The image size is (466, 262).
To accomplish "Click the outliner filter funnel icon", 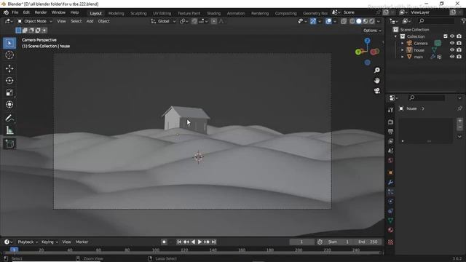I will tap(463, 21).
